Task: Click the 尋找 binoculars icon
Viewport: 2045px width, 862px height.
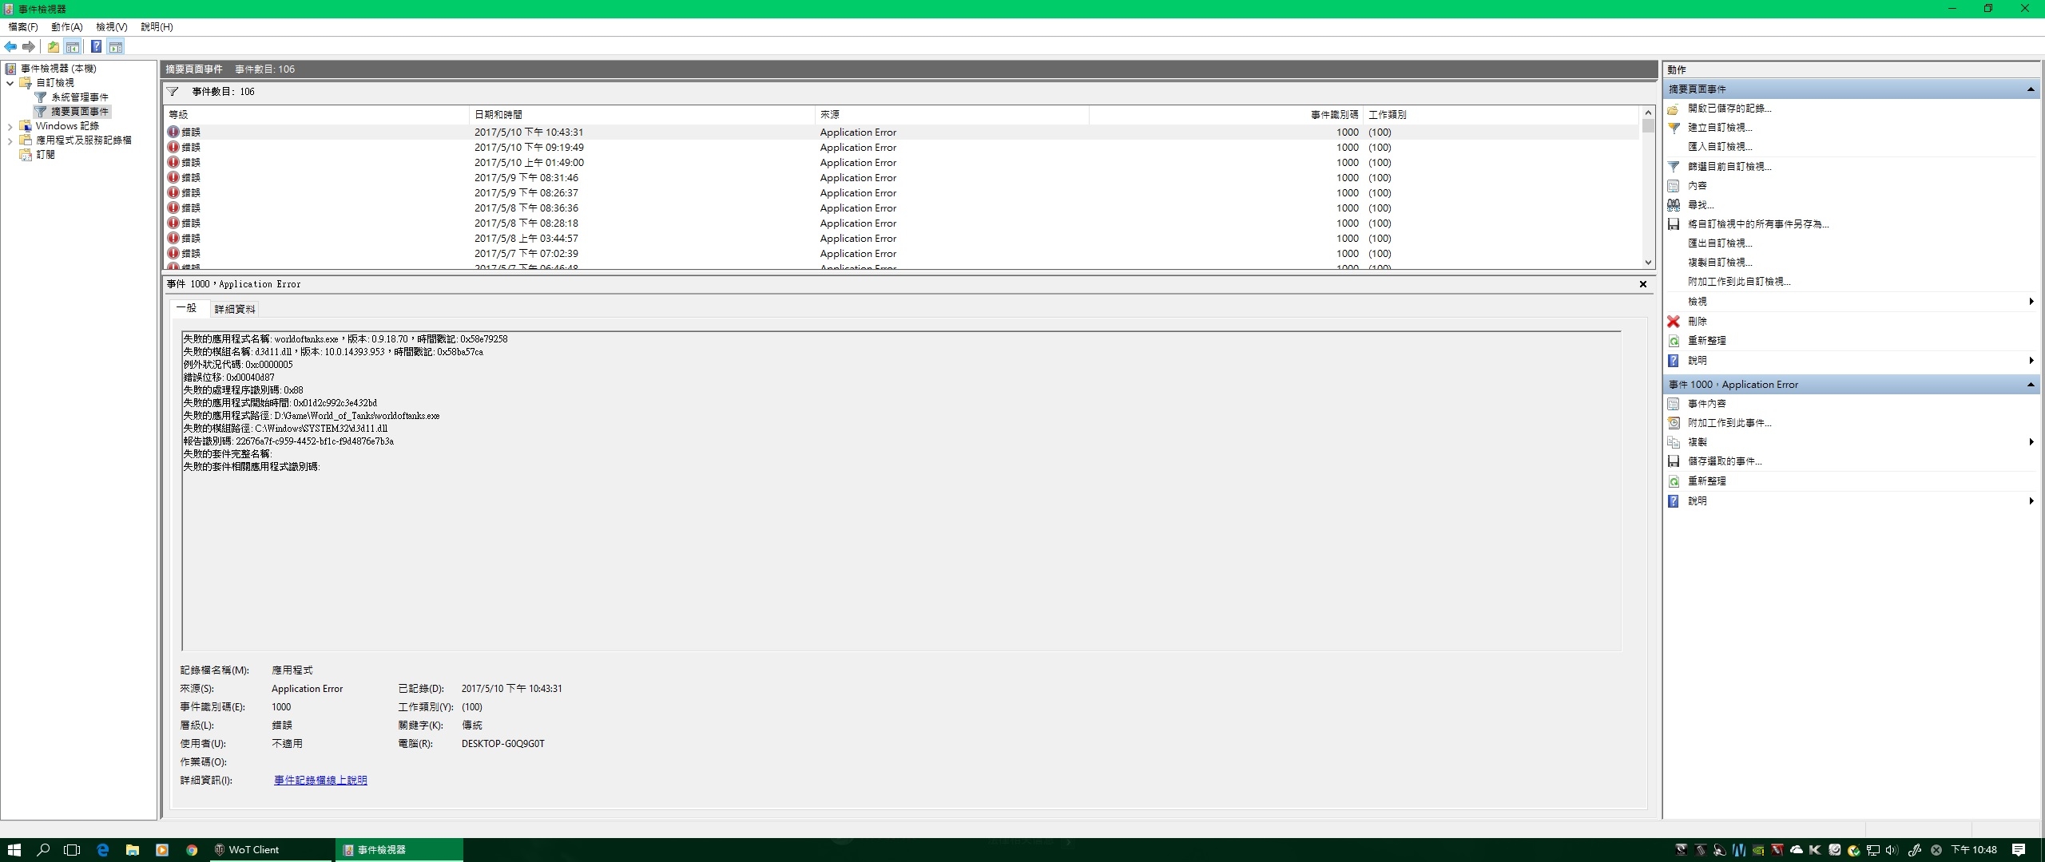Action: coord(1674,205)
